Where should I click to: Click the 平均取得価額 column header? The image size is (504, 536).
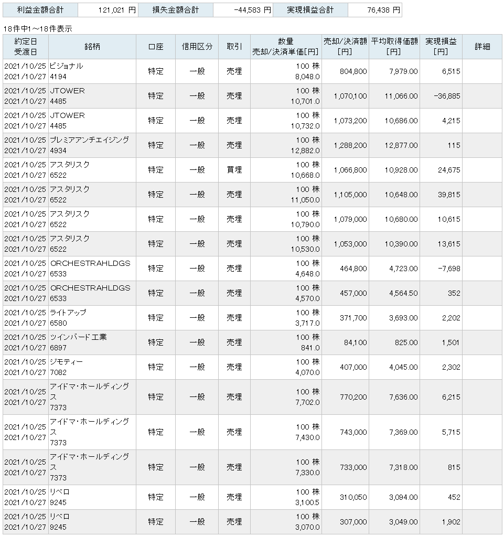click(394, 47)
